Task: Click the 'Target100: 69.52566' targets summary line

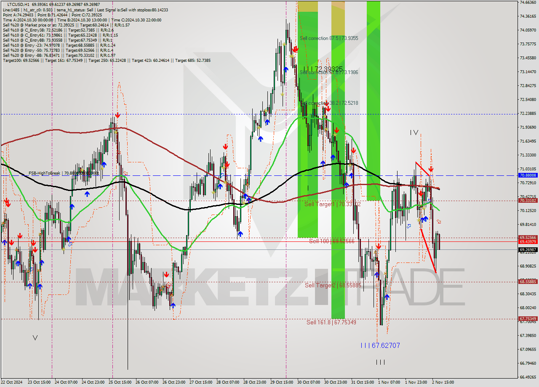Action: (107, 61)
